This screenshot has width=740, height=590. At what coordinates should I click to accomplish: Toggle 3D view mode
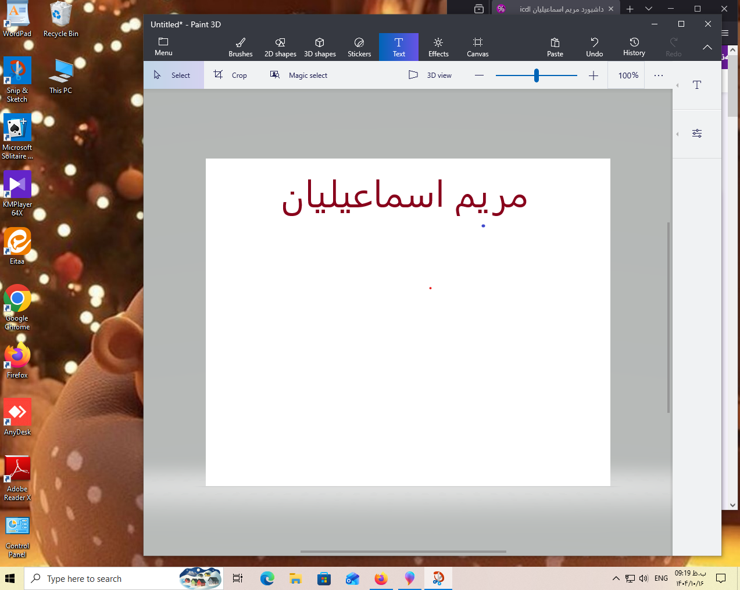point(430,75)
